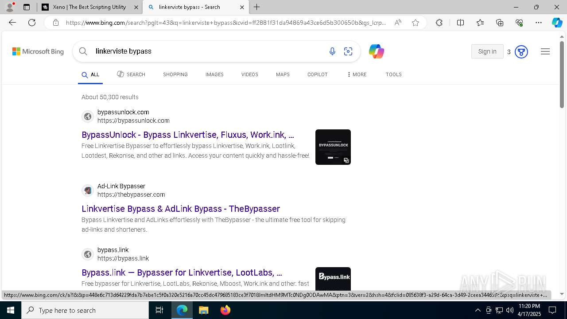Show hidden system tray icons

tap(478, 310)
